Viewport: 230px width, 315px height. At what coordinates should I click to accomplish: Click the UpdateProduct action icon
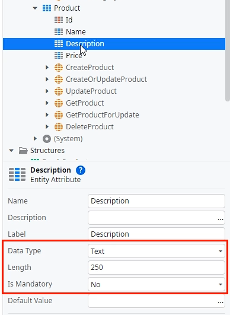59,91
